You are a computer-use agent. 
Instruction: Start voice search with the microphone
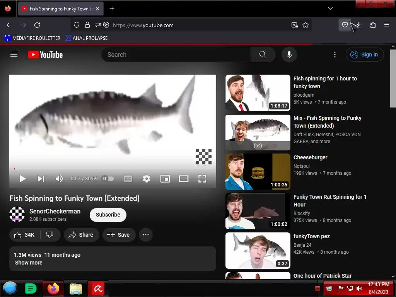[x=289, y=55]
